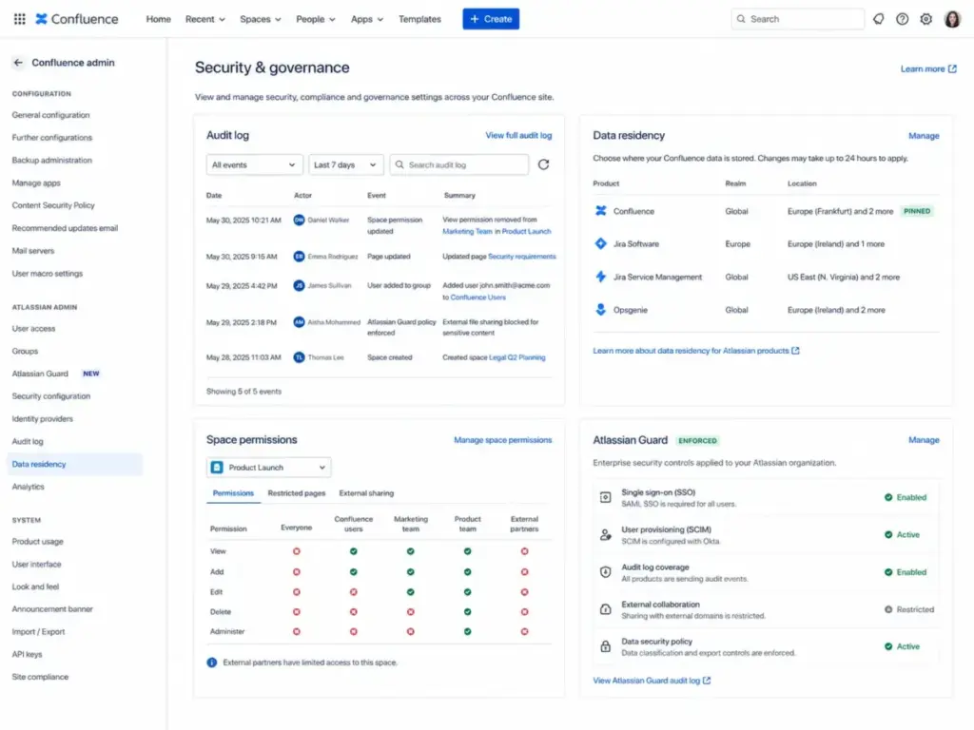The image size is (974, 730).
Task: Toggle Add permission for Marketing team
Action: [x=411, y=571]
